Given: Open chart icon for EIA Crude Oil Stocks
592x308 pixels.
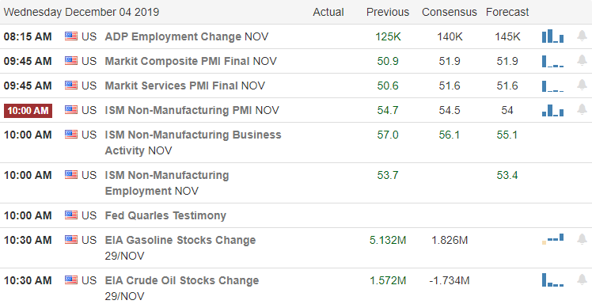Looking at the screenshot, I should click(x=552, y=280).
